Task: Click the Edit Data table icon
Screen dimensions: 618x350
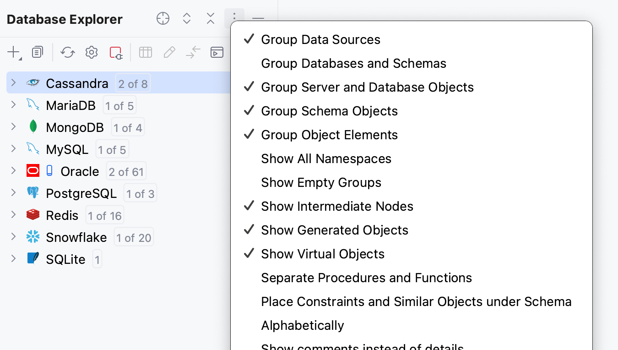Action: pos(146,52)
